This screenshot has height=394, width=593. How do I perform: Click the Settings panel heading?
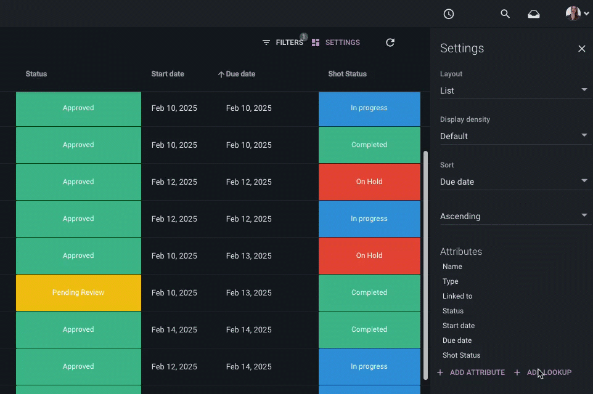click(462, 49)
